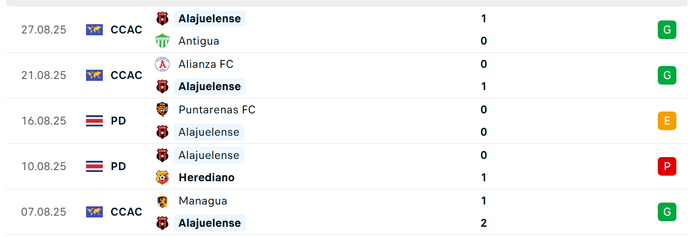Click green G result badge for 27.08.25
Screen dimensions: 695x237
667,30
